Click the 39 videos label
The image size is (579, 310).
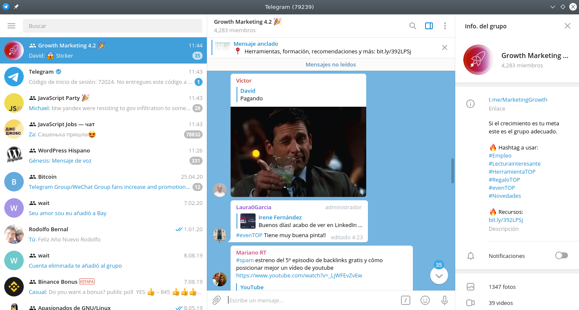[x=501, y=303]
